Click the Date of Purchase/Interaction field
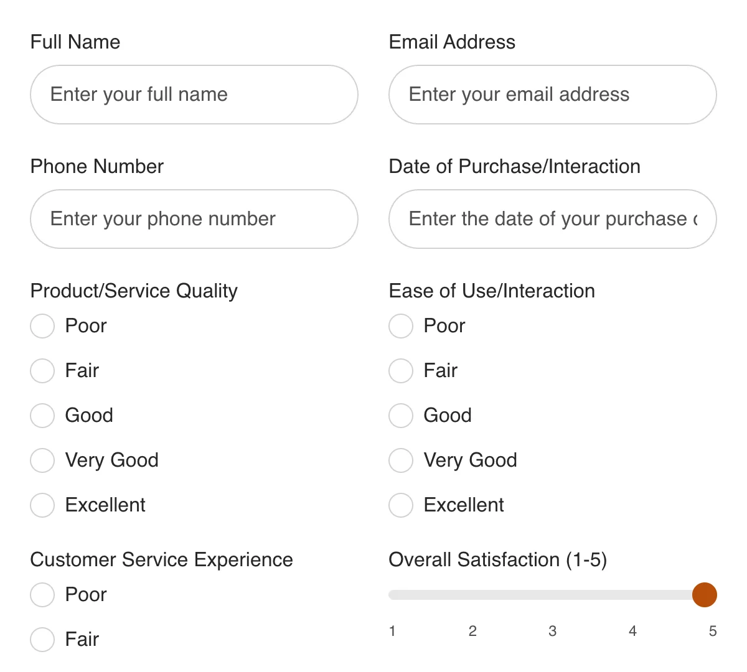Viewport: 747px width, 672px height. [x=552, y=219]
